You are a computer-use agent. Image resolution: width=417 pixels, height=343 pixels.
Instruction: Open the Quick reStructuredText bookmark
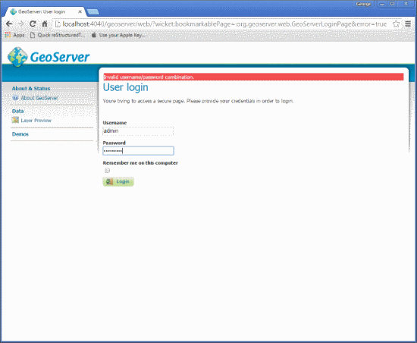58,35
